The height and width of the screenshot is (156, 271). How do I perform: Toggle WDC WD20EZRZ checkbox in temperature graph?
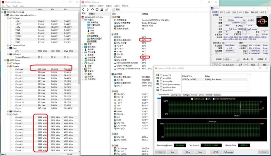click(x=214, y=99)
